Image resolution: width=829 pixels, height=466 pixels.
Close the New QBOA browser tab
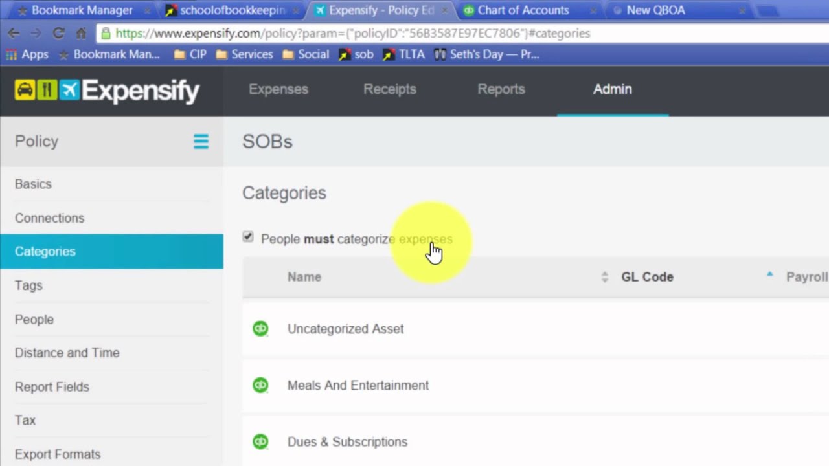click(x=742, y=11)
